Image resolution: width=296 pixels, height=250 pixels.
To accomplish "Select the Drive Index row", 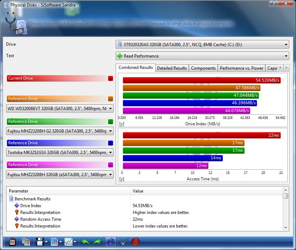I will (x=145, y=205).
